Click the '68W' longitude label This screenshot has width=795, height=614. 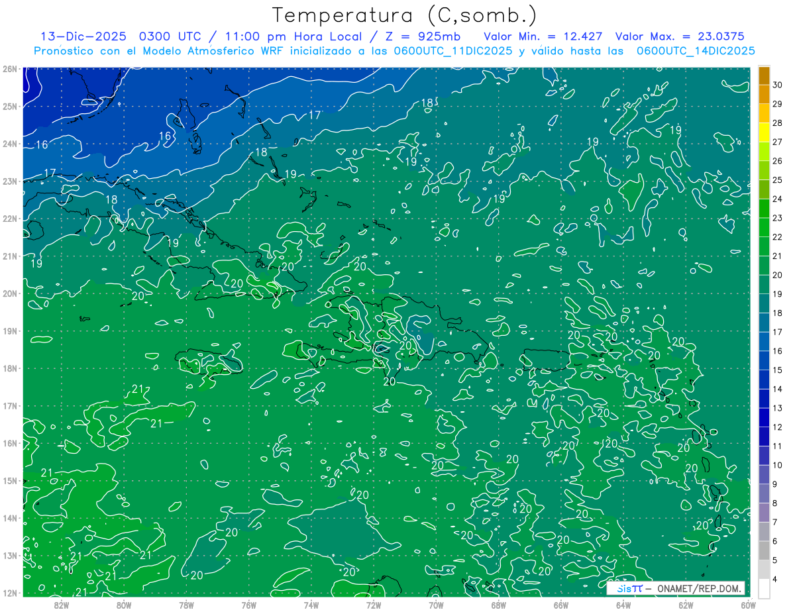(x=499, y=605)
